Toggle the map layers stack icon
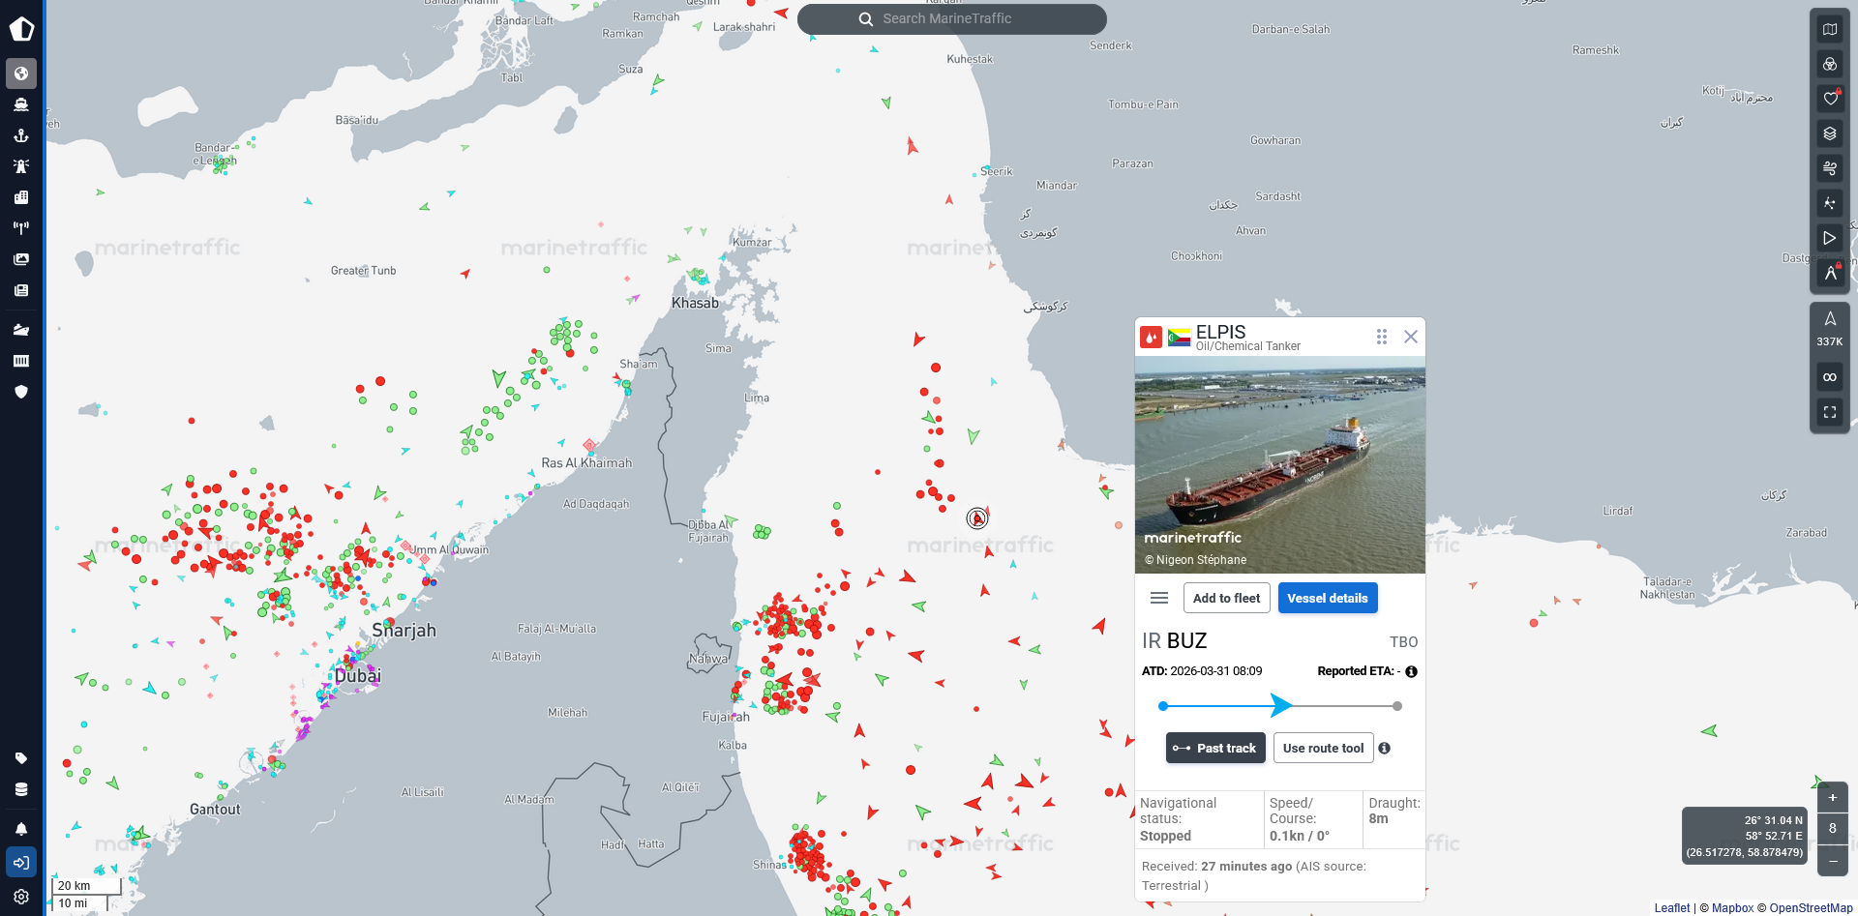Screen dimensions: 1858x916 coord(1830,133)
